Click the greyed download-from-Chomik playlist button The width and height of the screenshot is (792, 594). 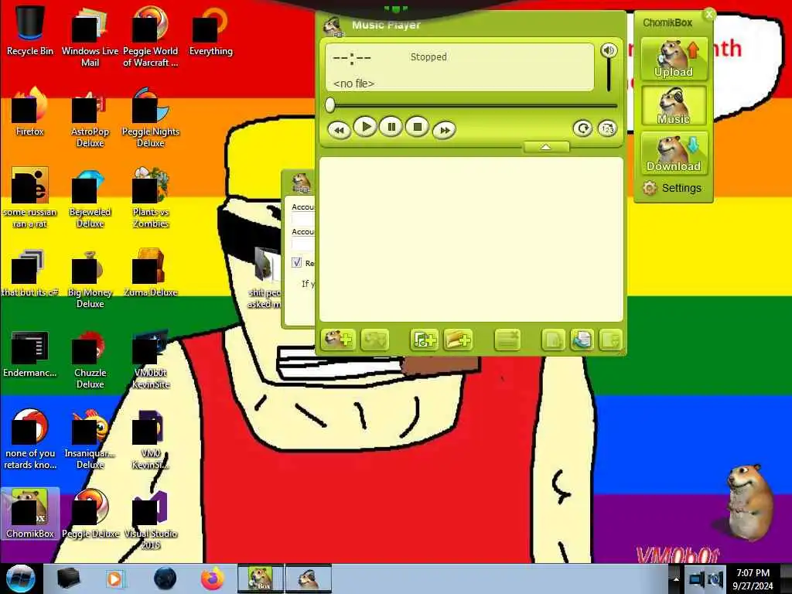[375, 340]
